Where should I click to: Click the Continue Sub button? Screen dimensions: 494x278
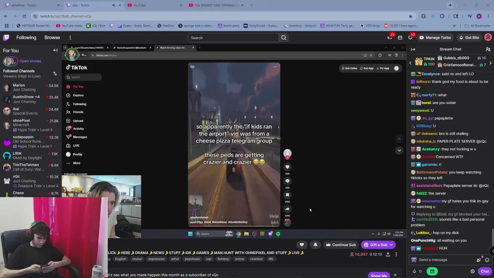(x=341, y=245)
